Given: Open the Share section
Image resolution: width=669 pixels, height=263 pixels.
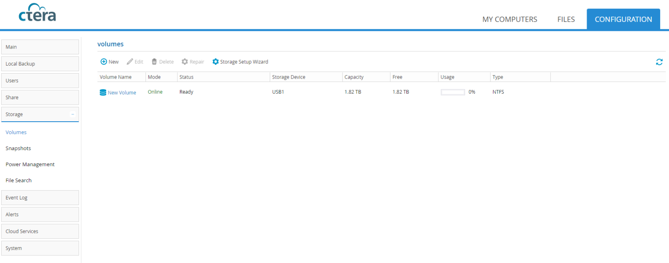Looking at the screenshot, I should pyautogui.click(x=40, y=97).
